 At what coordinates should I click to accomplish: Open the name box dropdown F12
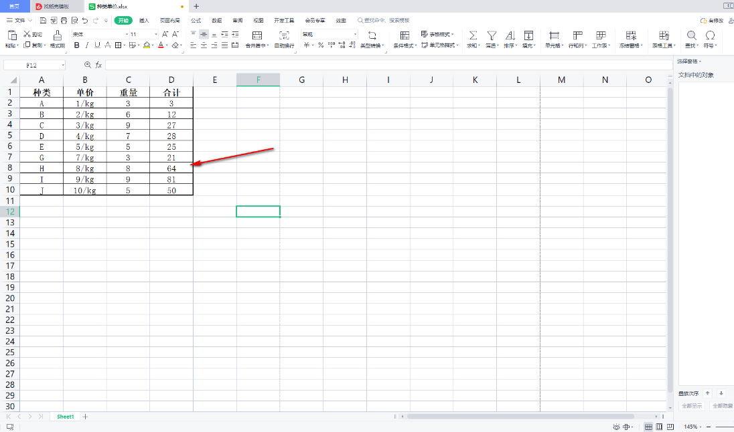63,65
